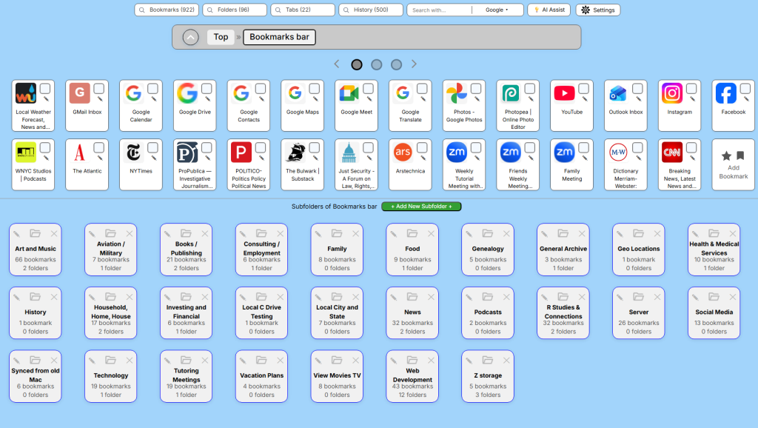Click the pencil edit icon on Art and Music folder
Screen dimensions: 758x428
click(x=17, y=233)
